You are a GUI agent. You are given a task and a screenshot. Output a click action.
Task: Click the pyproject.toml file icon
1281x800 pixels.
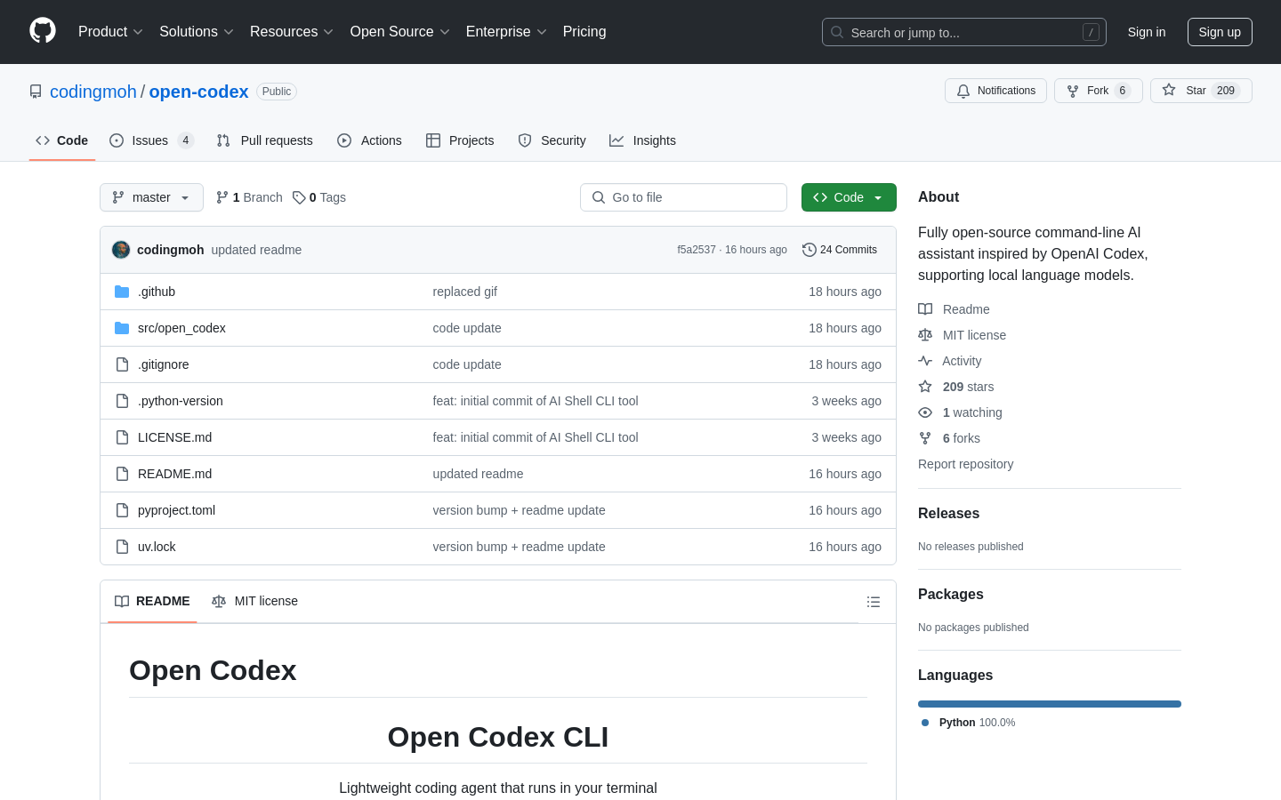(122, 510)
